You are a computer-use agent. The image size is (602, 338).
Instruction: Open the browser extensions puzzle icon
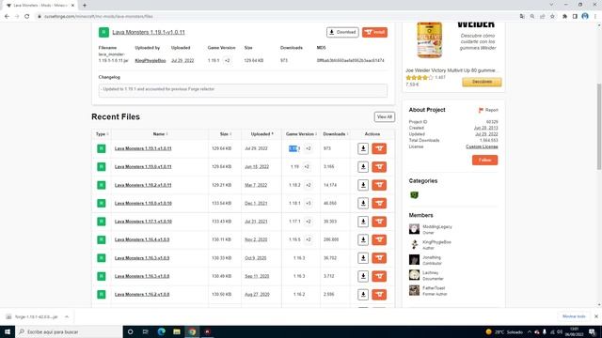point(564,16)
